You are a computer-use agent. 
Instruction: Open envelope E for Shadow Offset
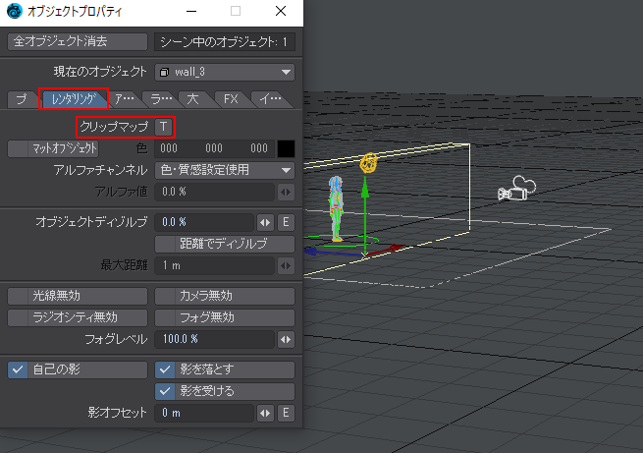click(x=286, y=413)
